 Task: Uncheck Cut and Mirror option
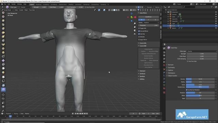pyautogui.click(x=139, y=31)
